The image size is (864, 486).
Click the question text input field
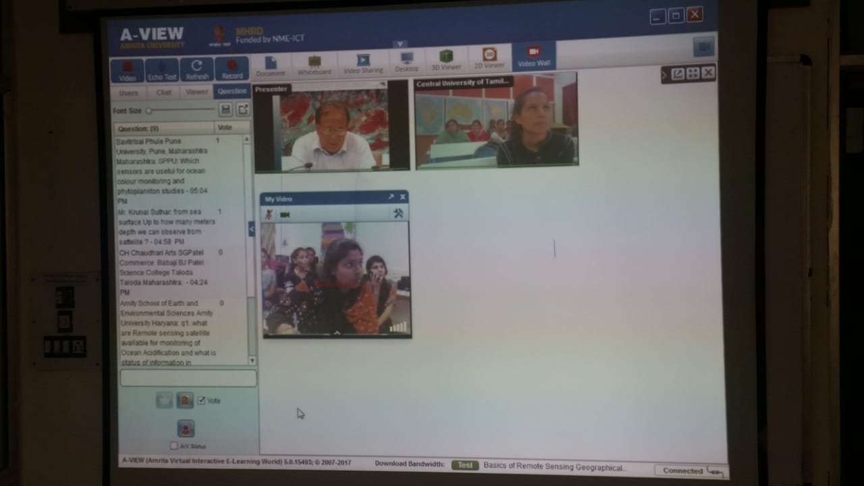(188, 378)
